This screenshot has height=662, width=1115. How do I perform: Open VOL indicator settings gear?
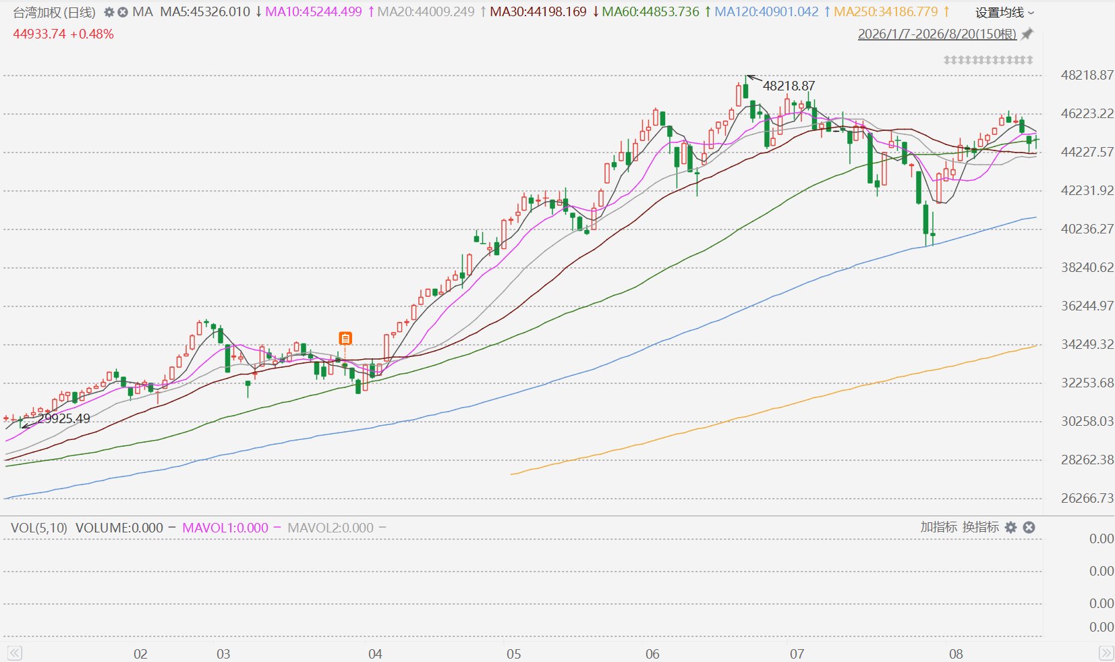point(1010,527)
